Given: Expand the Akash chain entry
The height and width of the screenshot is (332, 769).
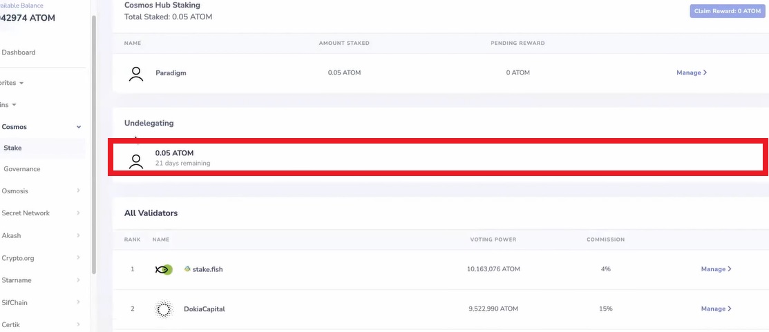Looking at the screenshot, I should point(41,235).
